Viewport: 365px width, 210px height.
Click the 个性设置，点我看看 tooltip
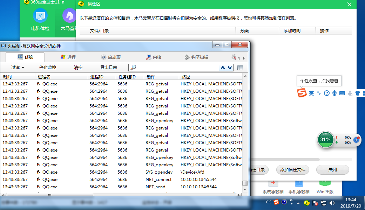[319, 80]
